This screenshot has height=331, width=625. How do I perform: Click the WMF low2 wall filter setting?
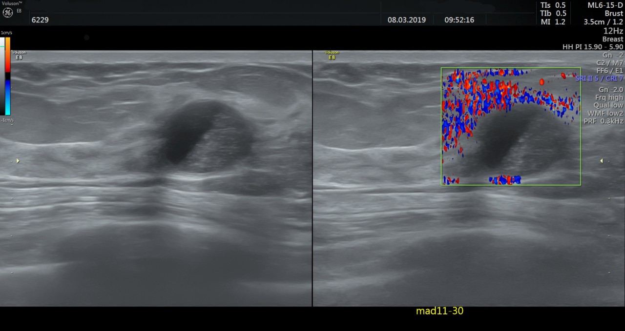(x=605, y=113)
